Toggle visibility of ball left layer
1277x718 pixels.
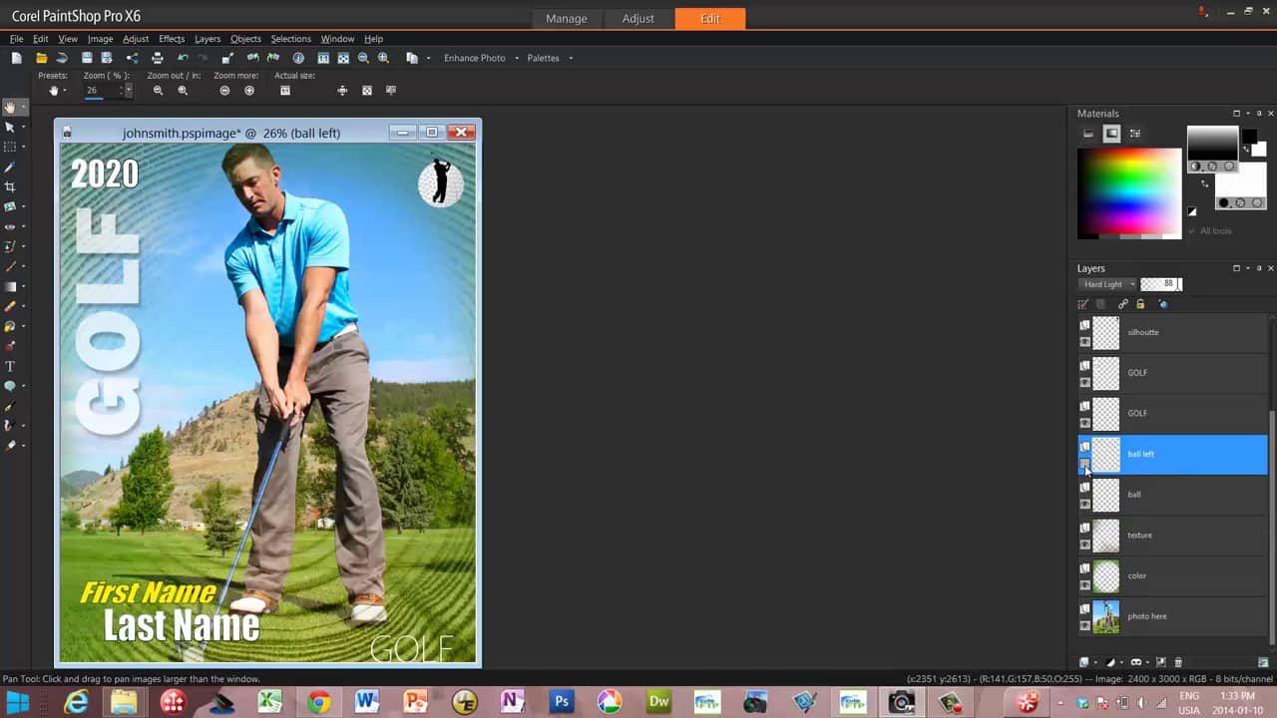tap(1084, 463)
